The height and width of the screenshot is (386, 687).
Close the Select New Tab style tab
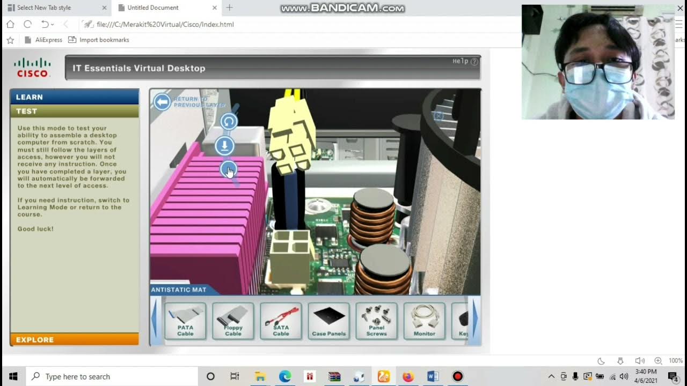click(104, 8)
